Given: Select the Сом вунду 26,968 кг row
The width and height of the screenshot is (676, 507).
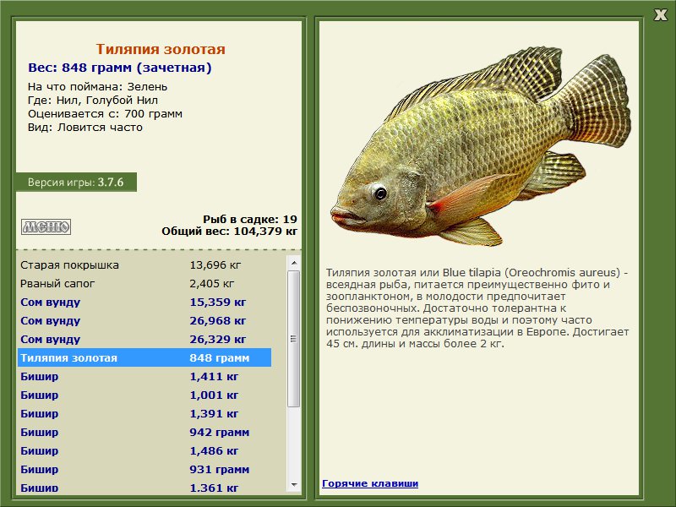Looking at the screenshot, I should coord(144,321).
